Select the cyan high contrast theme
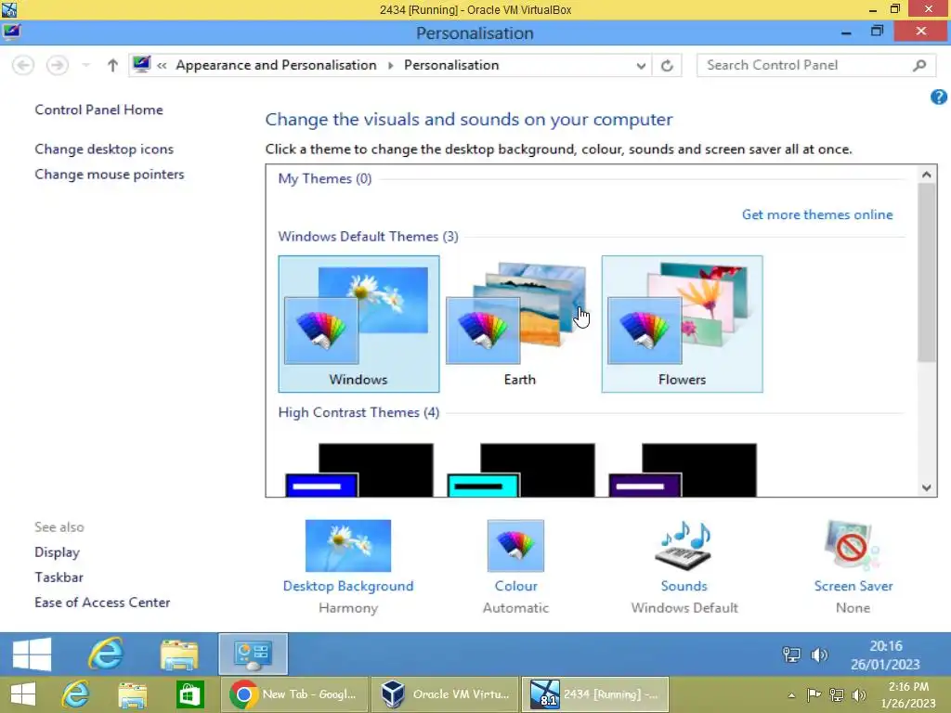Viewport: 951px width, 713px height. coord(520,470)
